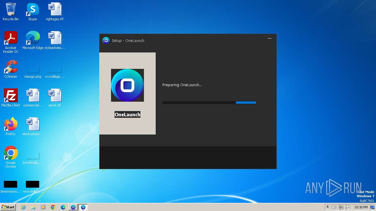Screen dimensions: 376x211
Task: Open Edge from the taskbar
Action: 63,207
